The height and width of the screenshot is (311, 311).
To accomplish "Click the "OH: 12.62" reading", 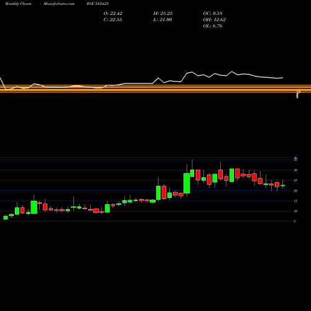I will 215,20.
